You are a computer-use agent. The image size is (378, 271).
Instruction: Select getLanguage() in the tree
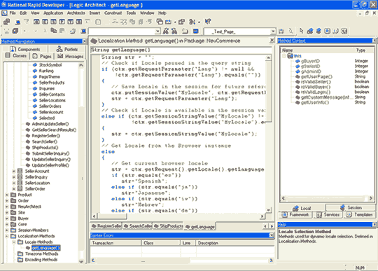[x=45, y=248]
